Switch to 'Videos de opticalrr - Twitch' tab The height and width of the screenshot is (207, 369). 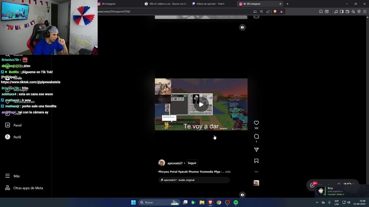(x=213, y=4)
